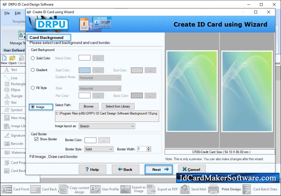Click Next to continue the wizard

pos(159,169)
